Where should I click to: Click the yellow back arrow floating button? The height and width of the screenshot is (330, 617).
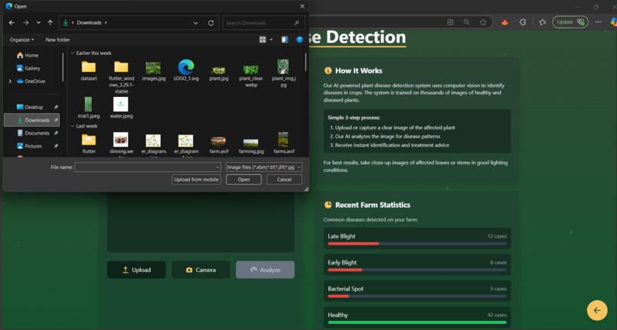(x=597, y=310)
